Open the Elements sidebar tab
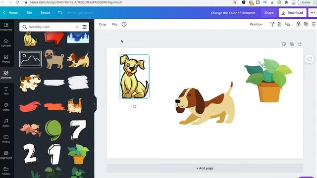This screenshot has width=317, height=178. point(6,75)
